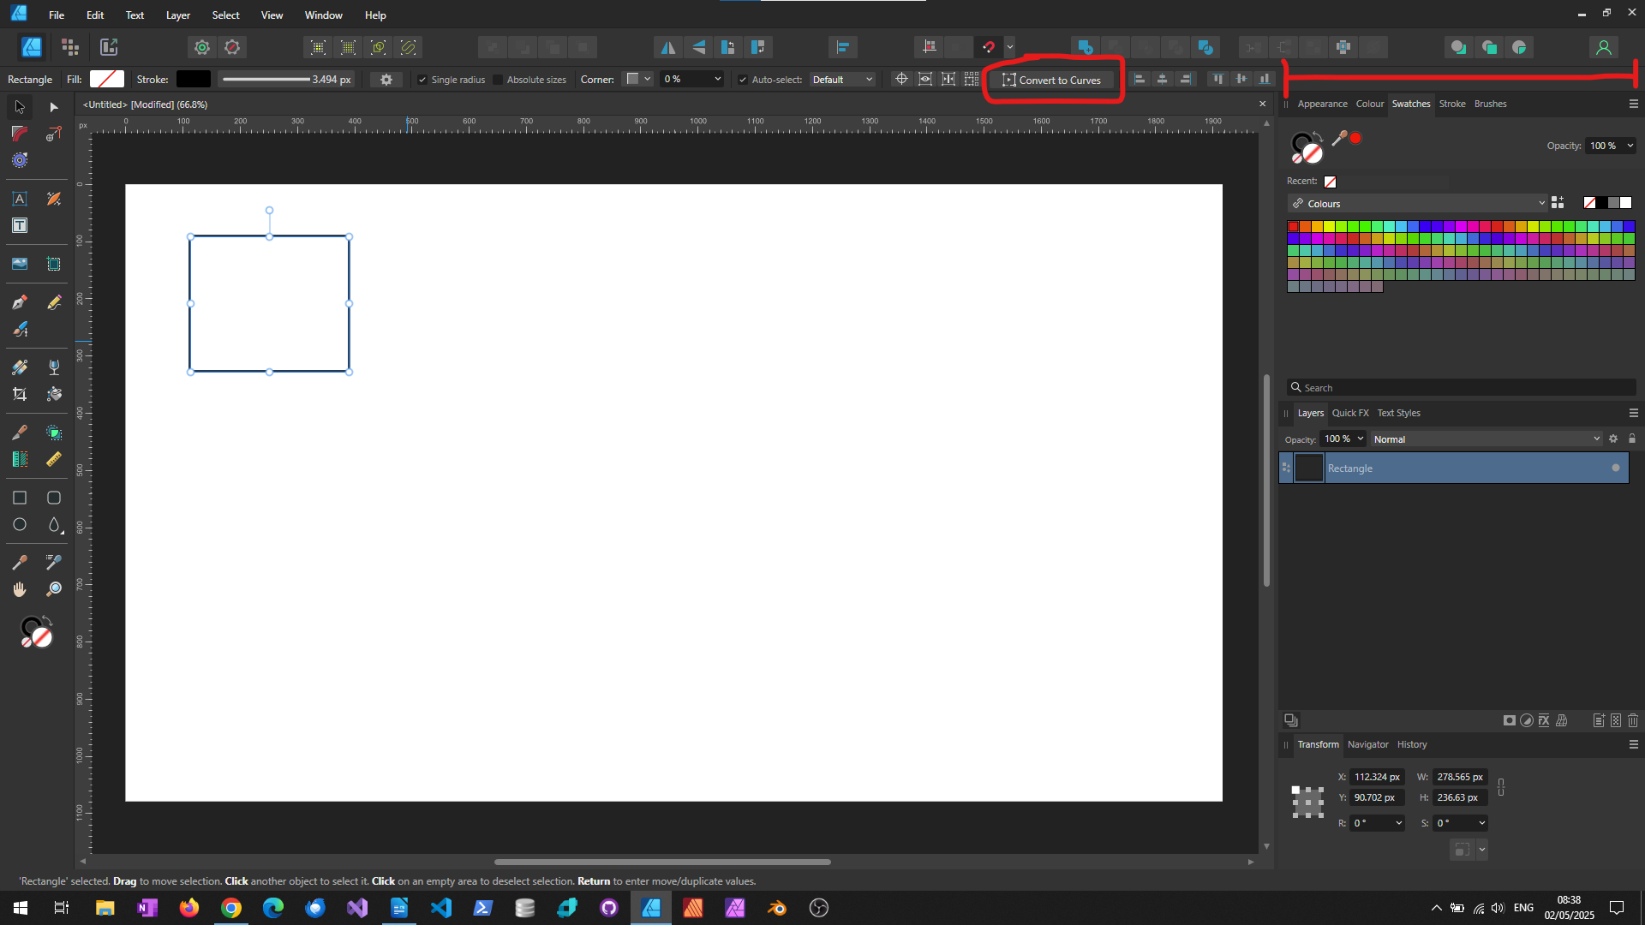Select the Place Image tool

pos(20,264)
